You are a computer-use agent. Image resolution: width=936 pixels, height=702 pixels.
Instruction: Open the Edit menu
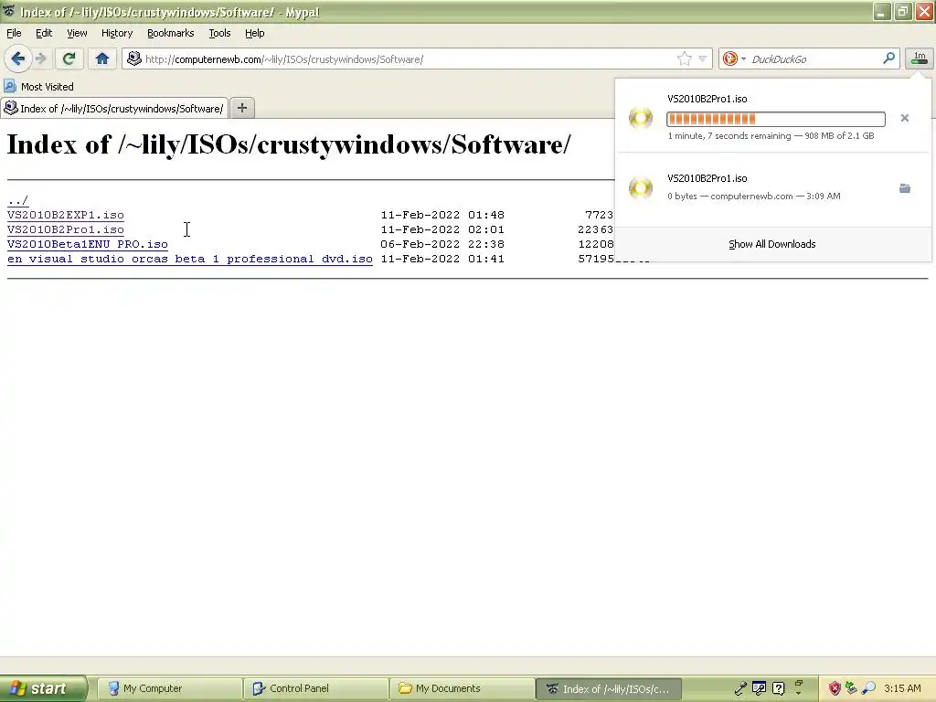pos(44,33)
